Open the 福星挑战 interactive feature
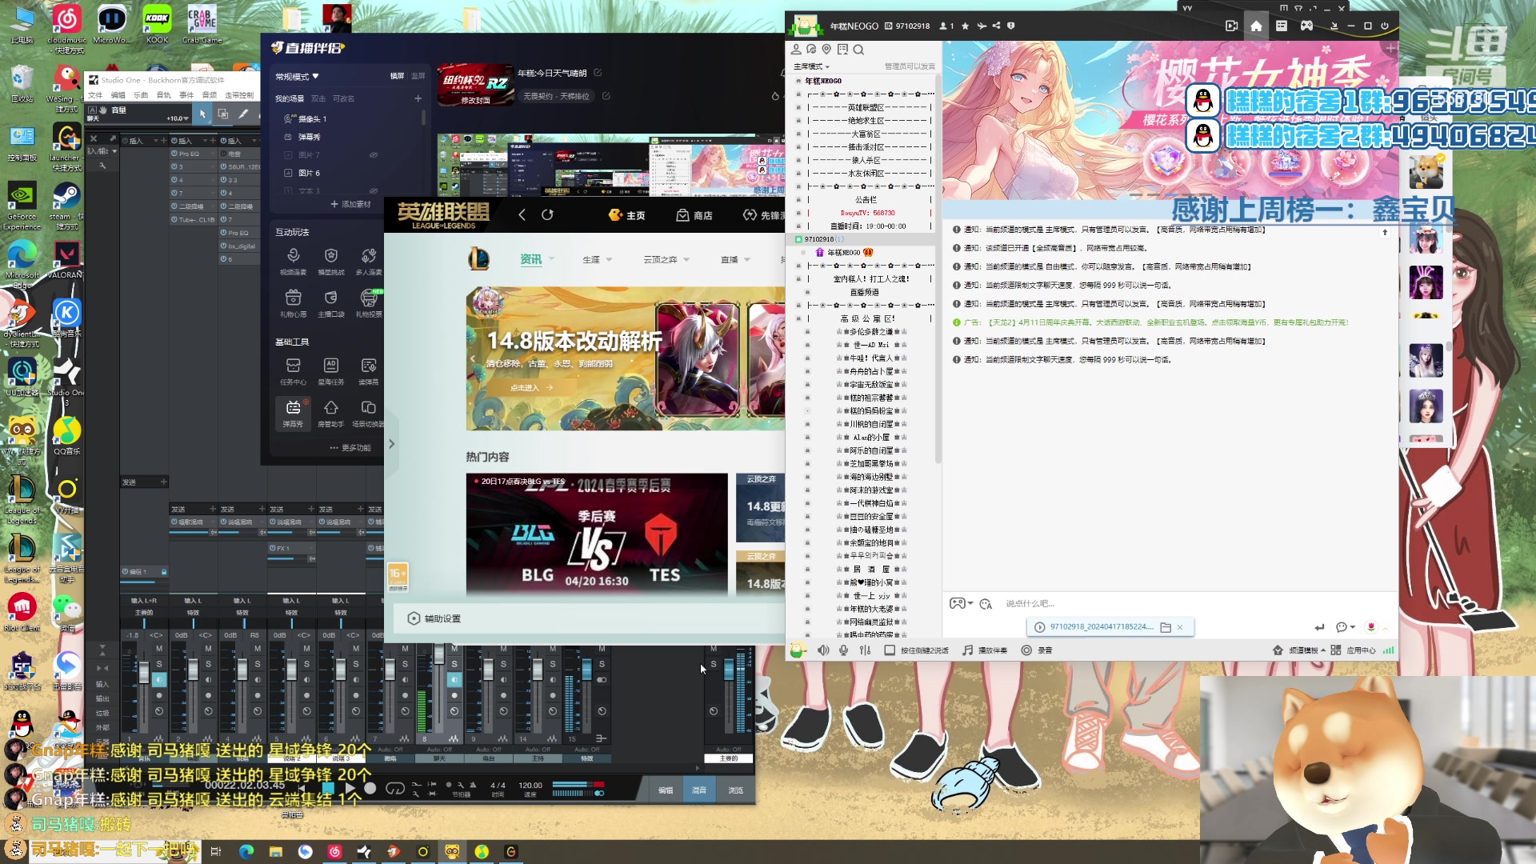The height and width of the screenshot is (864, 1536). 330,261
